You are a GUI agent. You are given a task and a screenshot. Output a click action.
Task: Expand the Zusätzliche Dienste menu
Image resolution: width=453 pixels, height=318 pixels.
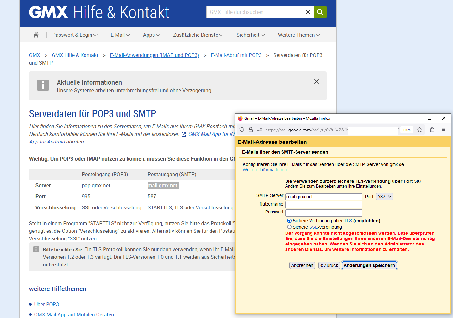pyautogui.click(x=198, y=35)
